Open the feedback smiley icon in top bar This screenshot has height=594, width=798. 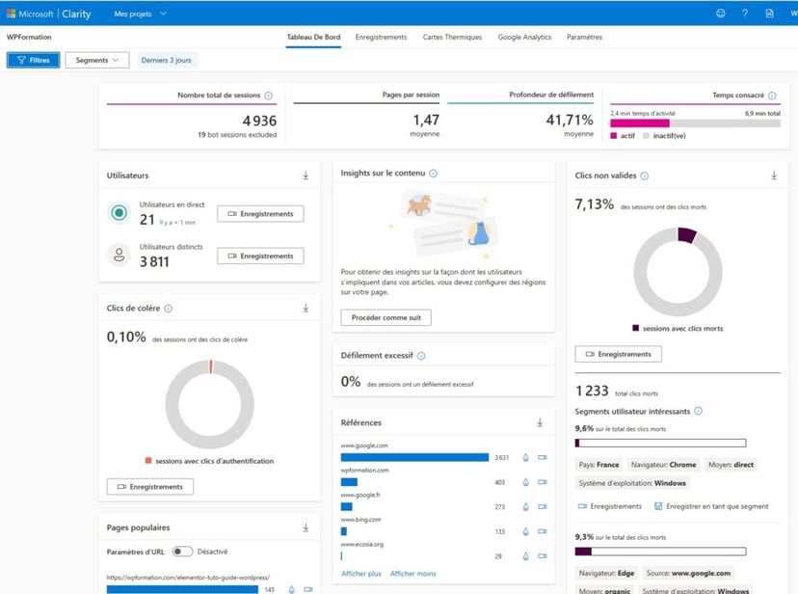pos(721,13)
